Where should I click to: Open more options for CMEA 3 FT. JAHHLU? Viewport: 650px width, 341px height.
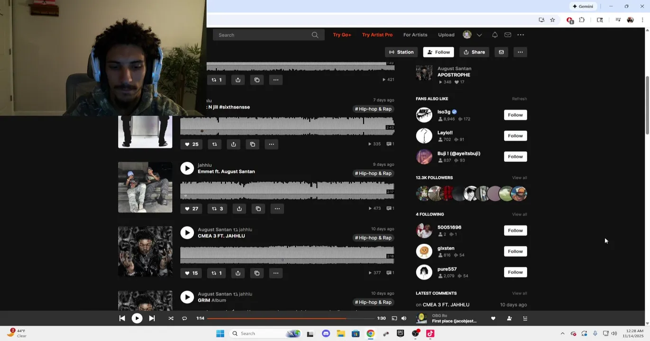pyautogui.click(x=275, y=273)
